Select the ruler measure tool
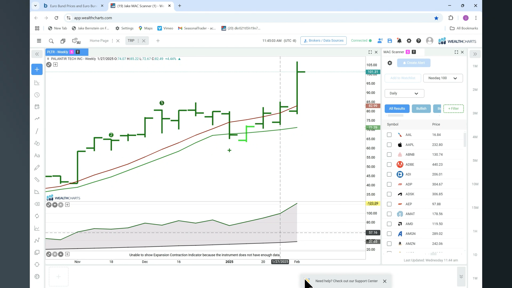The height and width of the screenshot is (288, 512). click(37, 180)
